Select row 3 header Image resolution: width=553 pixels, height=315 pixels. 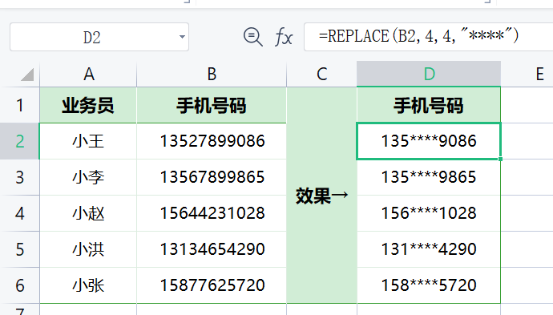tap(20, 177)
